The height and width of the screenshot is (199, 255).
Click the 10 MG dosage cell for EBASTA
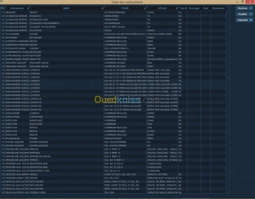click(x=162, y=12)
